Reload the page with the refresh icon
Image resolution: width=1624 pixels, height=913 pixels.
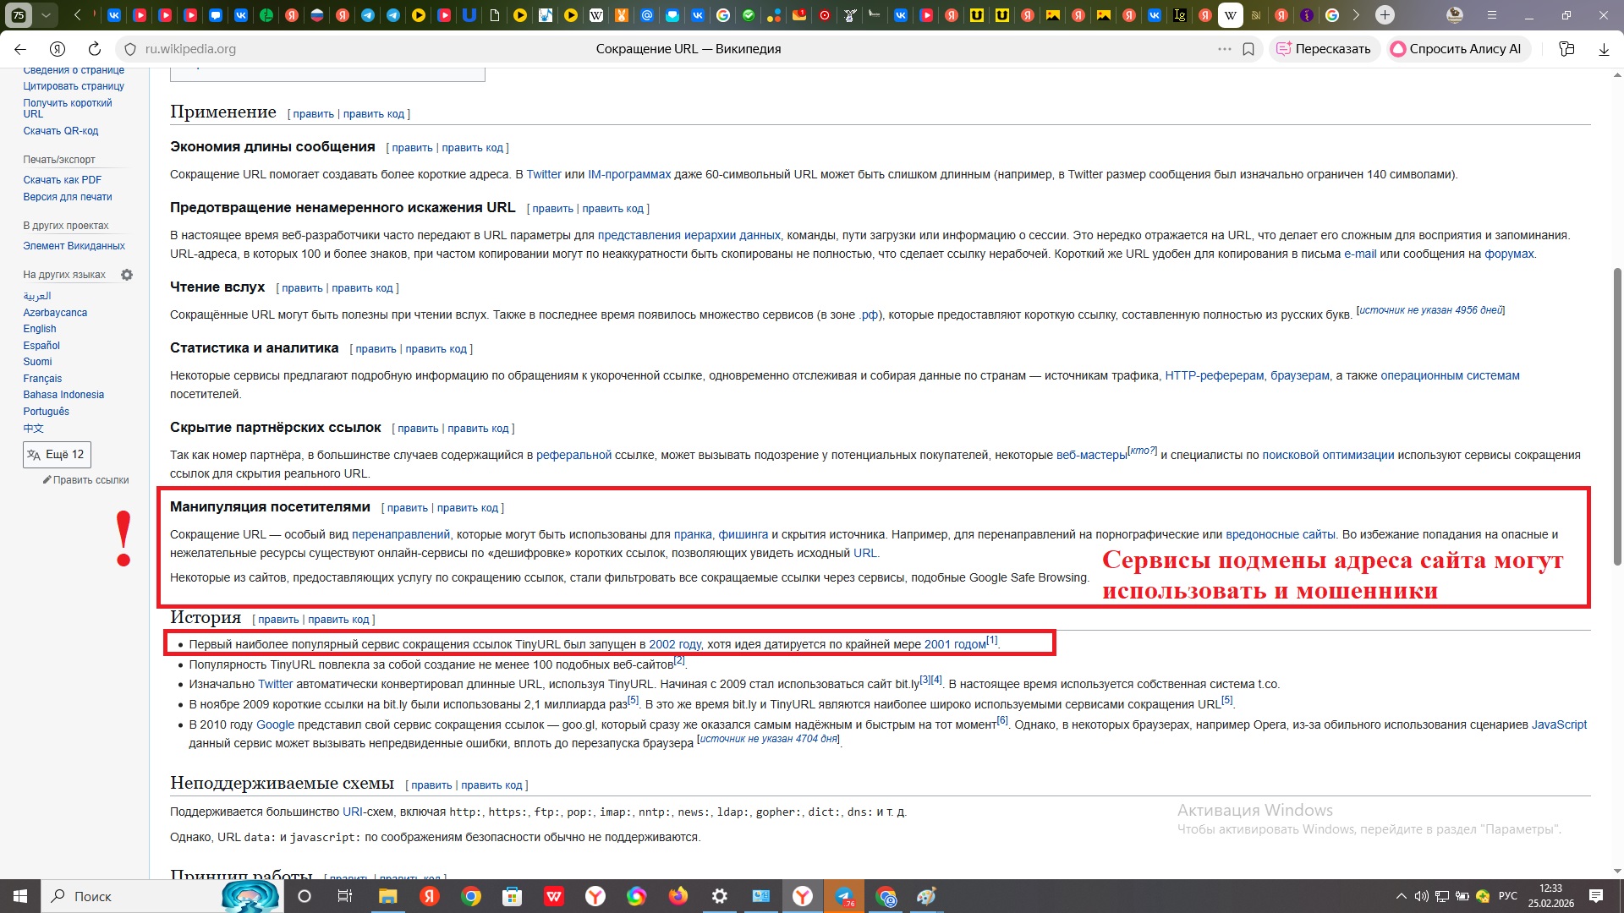pos(95,49)
